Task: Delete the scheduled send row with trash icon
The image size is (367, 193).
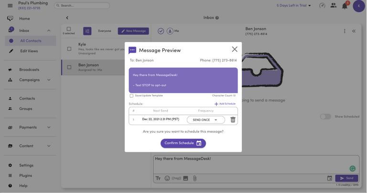Action: (x=233, y=120)
